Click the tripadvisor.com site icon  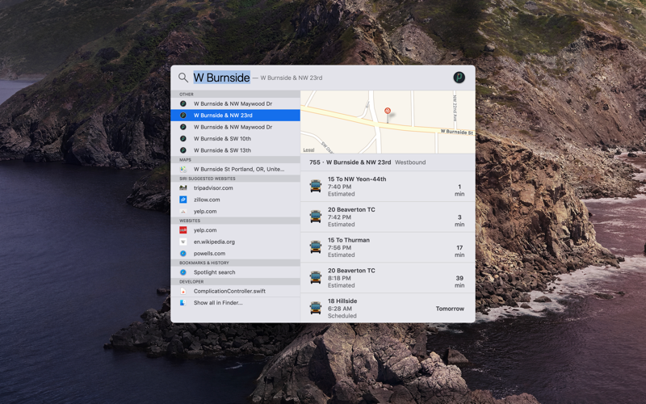(x=183, y=188)
